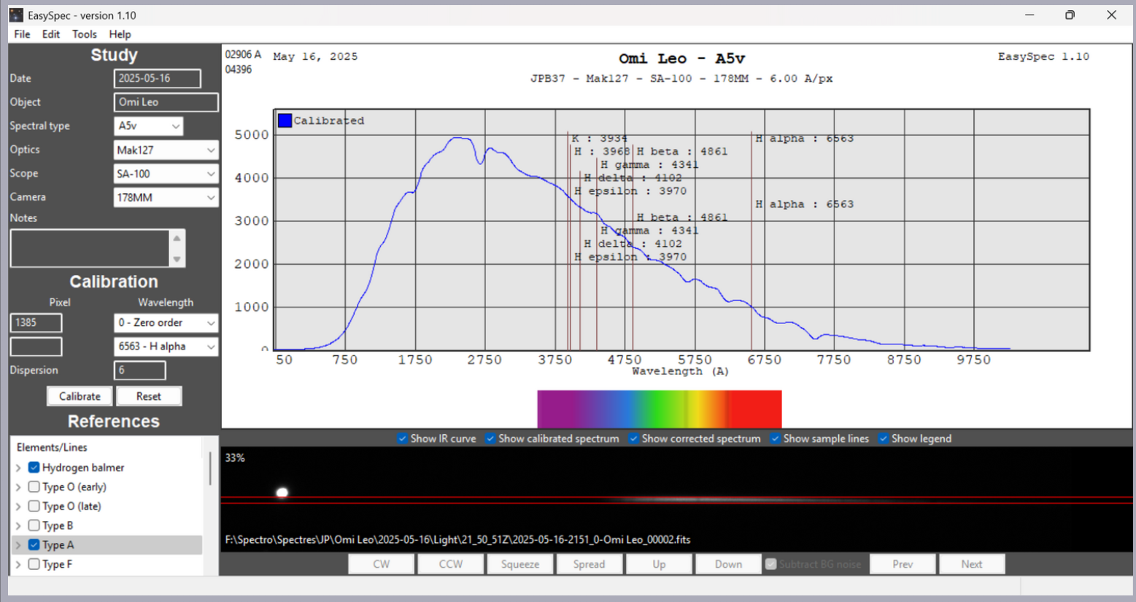Open the File menu
The width and height of the screenshot is (1136, 602).
(x=22, y=34)
